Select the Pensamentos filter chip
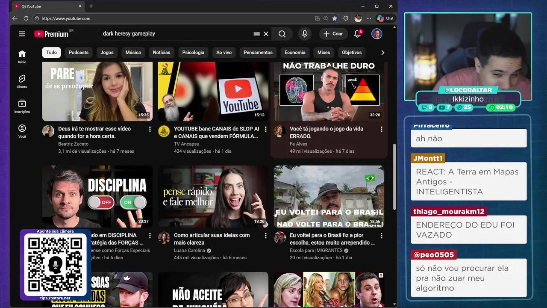The image size is (547, 308). (258, 52)
